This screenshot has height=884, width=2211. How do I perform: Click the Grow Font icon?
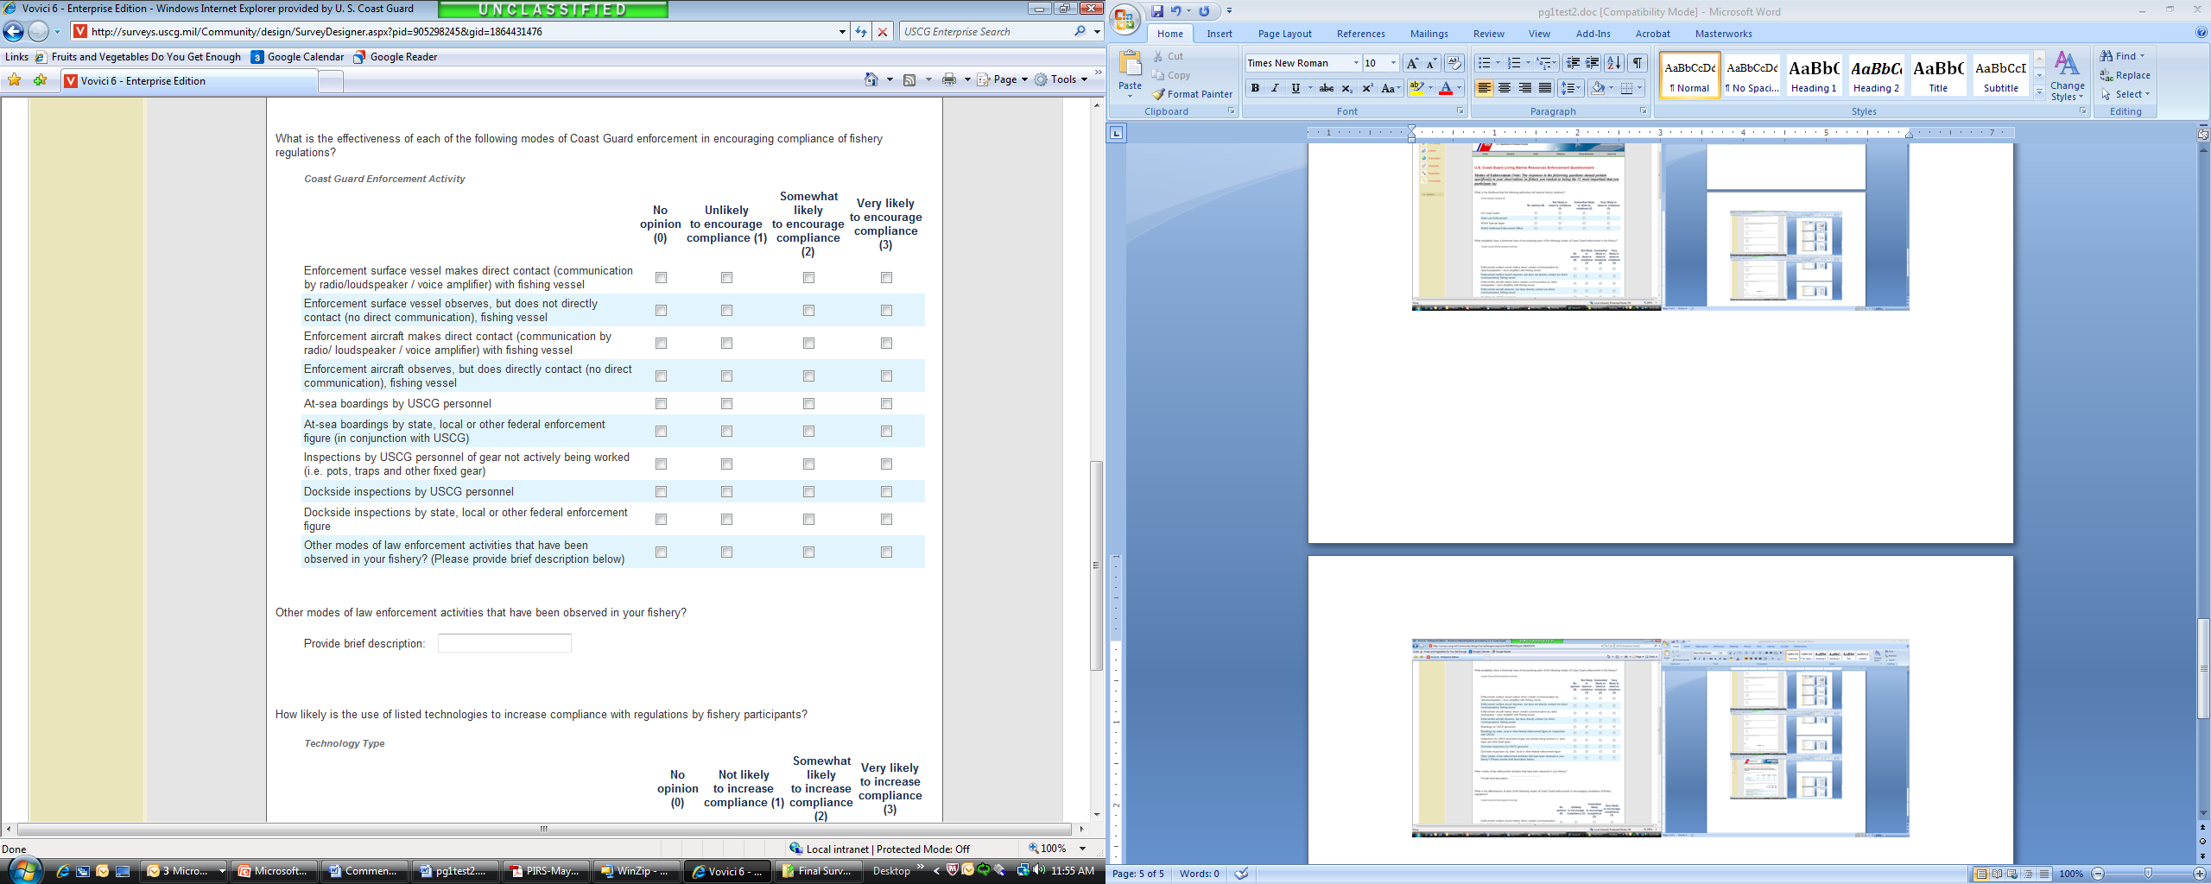point(1412,63)
